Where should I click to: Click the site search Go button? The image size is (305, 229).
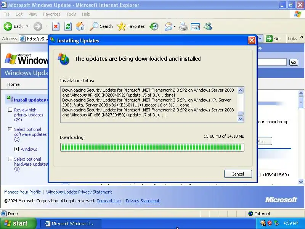(294, 62)
